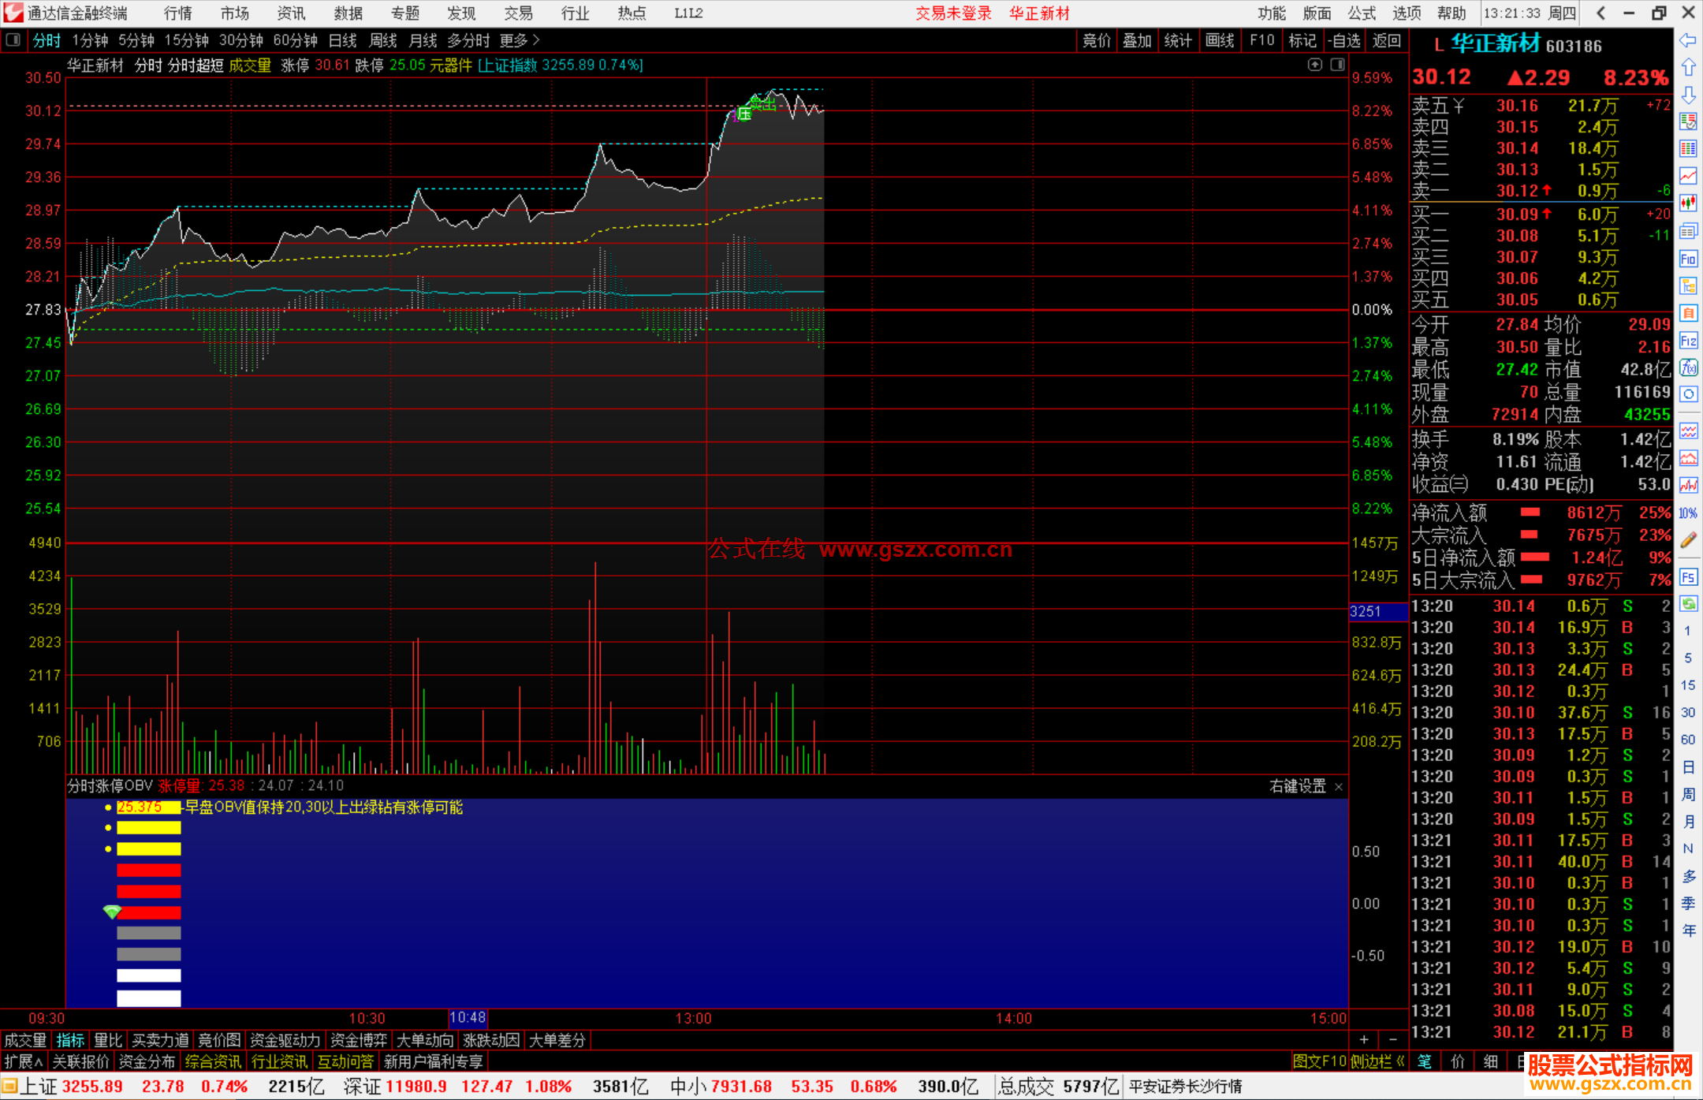Click the 10% sidebar icon
Viewport: 1703px width, 1100px height.
(x=1688, y=513)
